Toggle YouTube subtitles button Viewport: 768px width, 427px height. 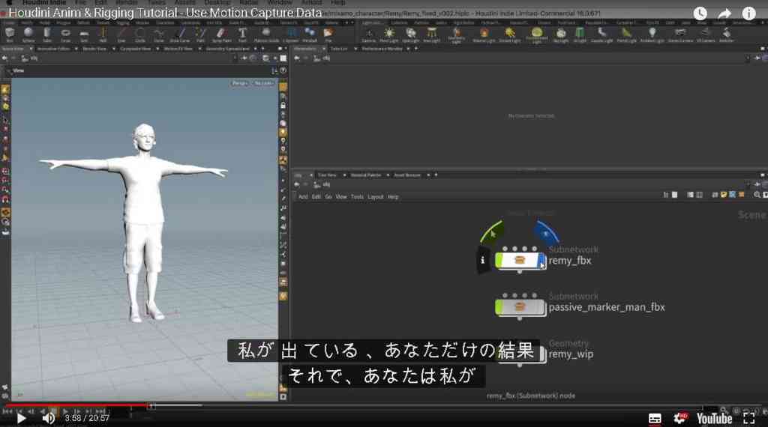coord(655,419)
